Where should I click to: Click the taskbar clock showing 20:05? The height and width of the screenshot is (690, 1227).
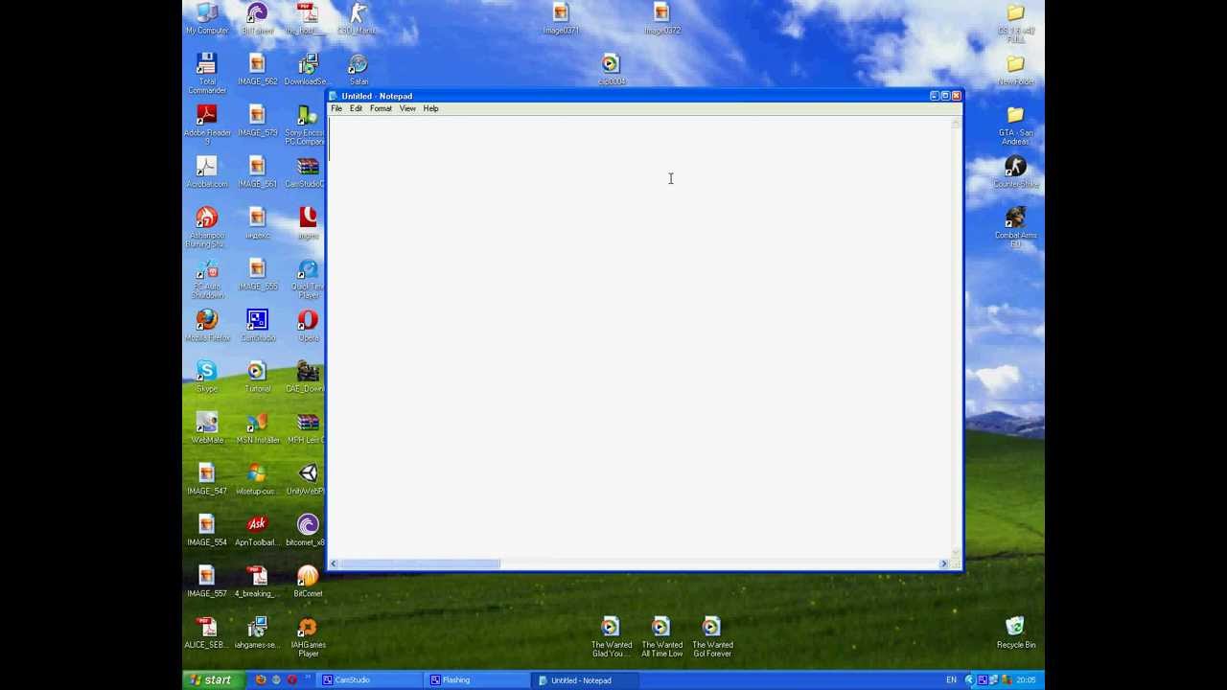tap(1026, 680)
